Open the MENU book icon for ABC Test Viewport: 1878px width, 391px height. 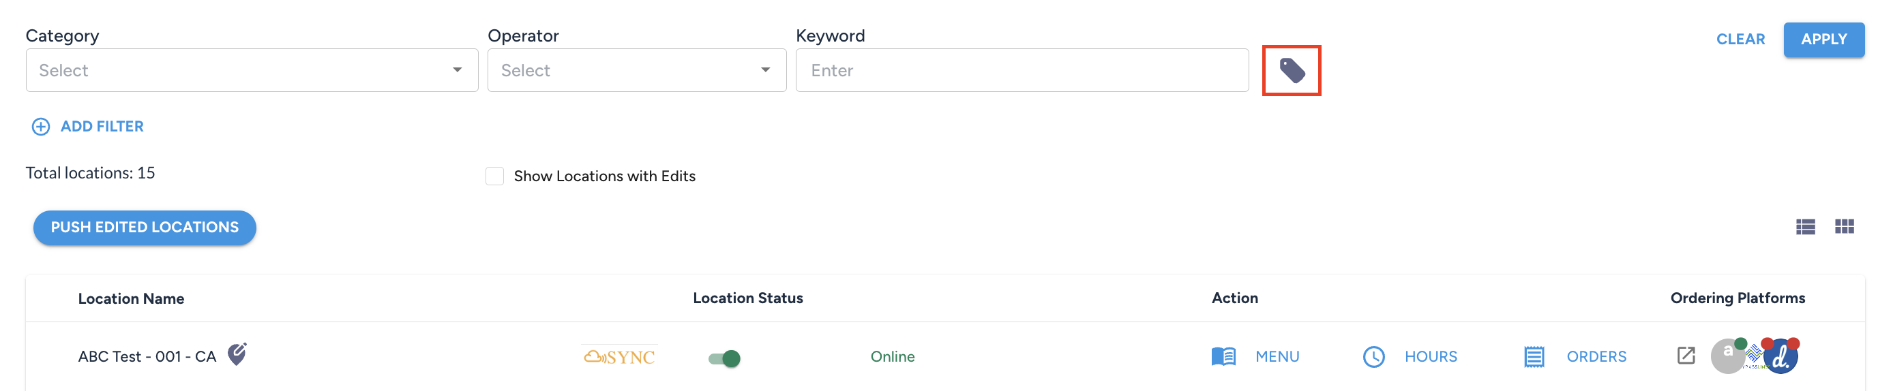[x=1223, y=356]
